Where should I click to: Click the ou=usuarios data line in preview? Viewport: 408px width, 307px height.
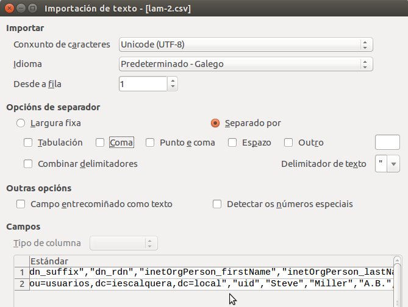(x=211, y=283)
